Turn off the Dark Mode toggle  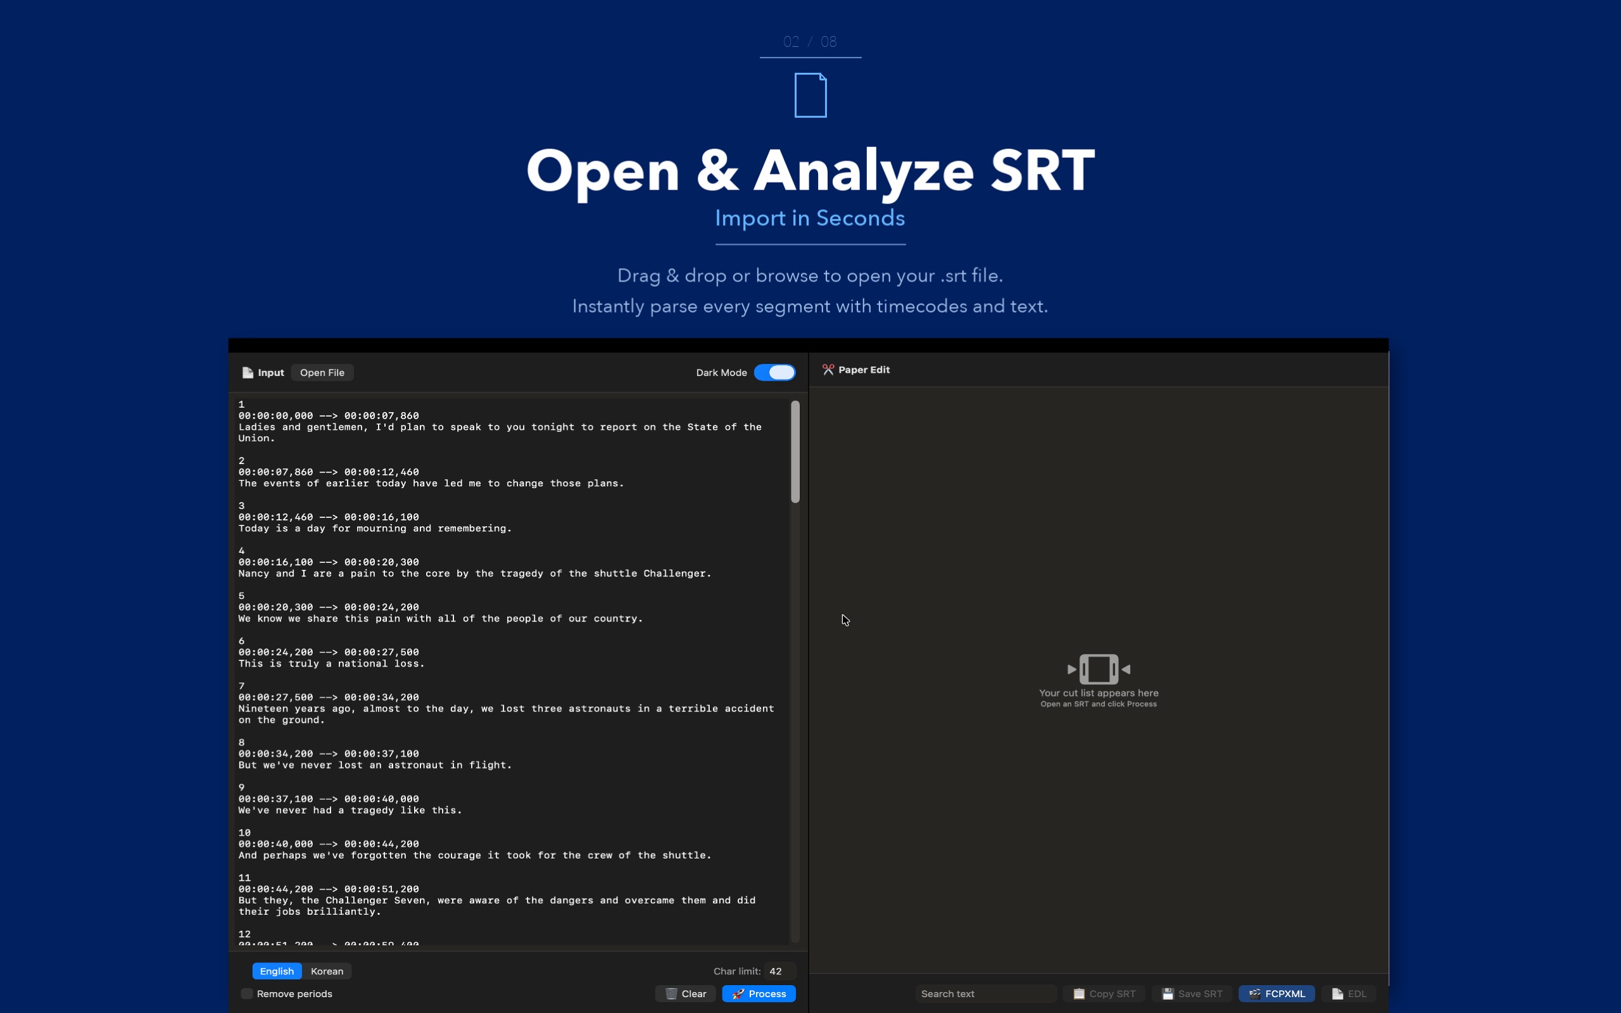tap(775, 372)
